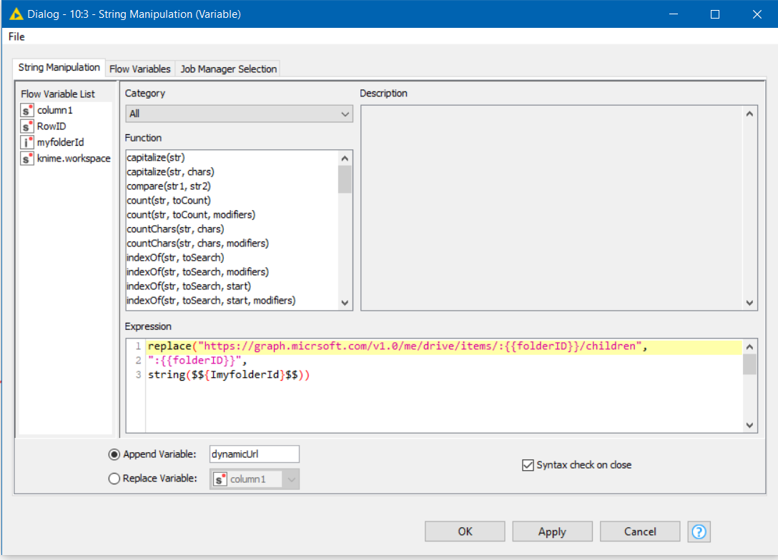Viewport: 778px width, 560px height.
Task: Click the Description panel scroll up arrow
Action: 749,114
